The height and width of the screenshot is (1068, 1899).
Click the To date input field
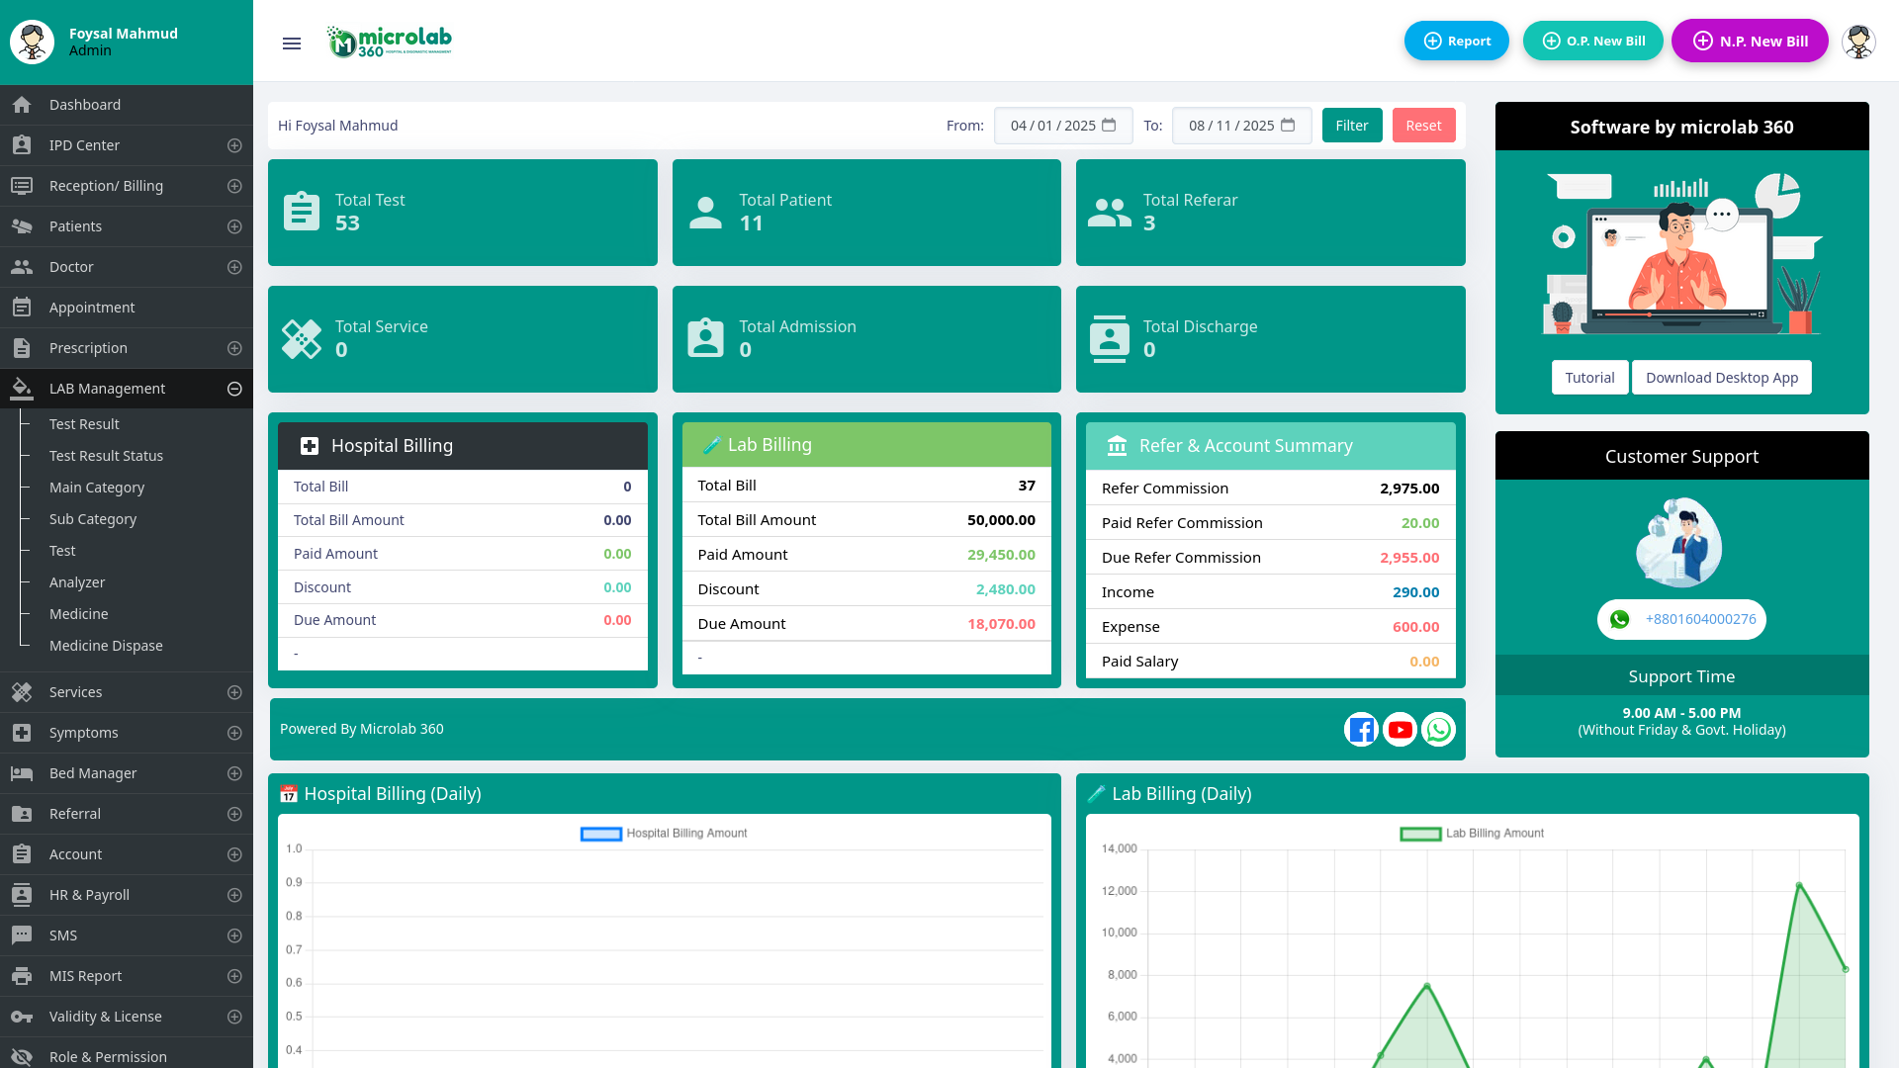pos(1241,126)
